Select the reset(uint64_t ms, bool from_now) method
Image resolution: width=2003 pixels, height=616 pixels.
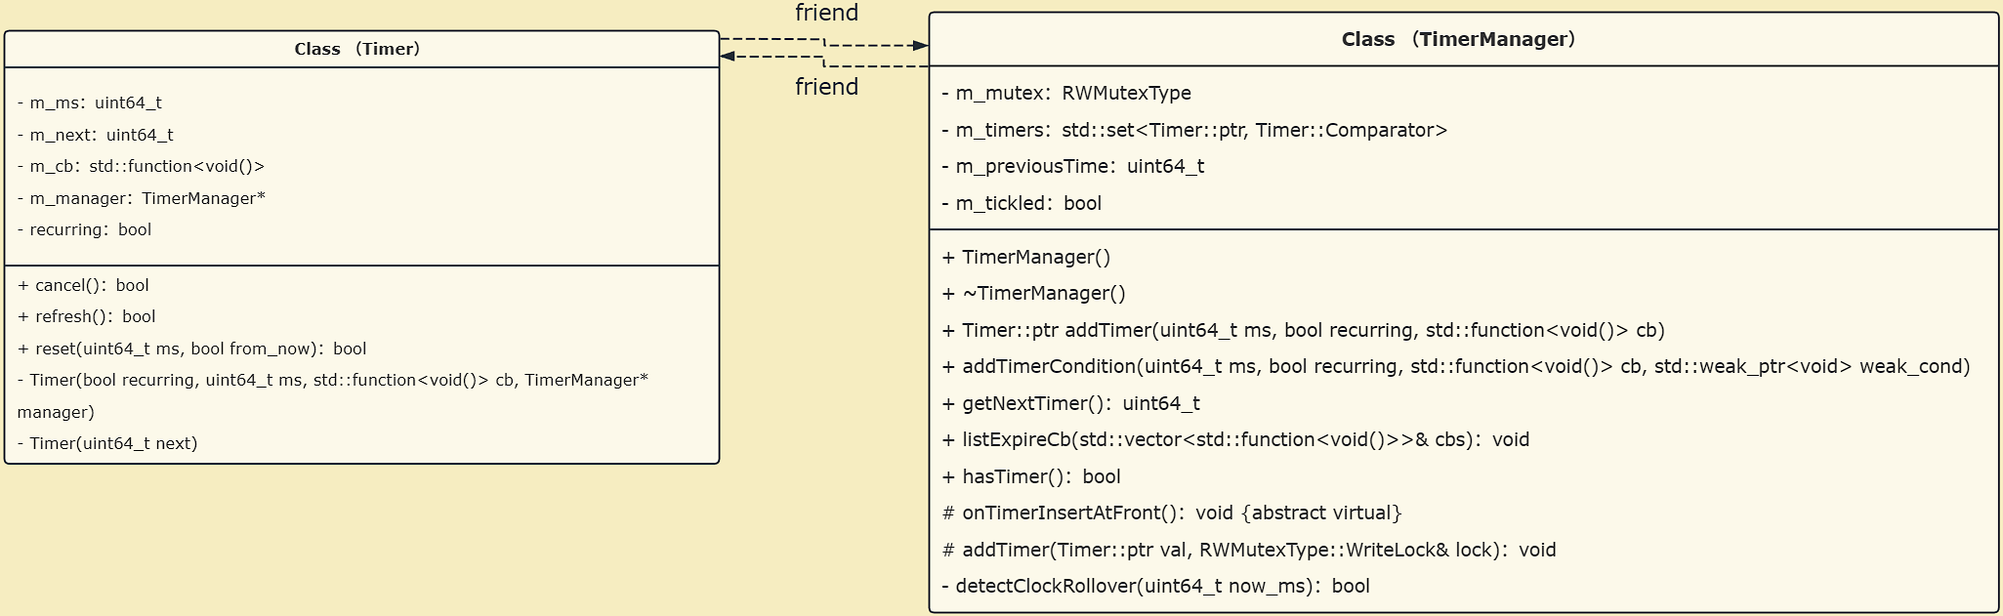tap(191, 349)
